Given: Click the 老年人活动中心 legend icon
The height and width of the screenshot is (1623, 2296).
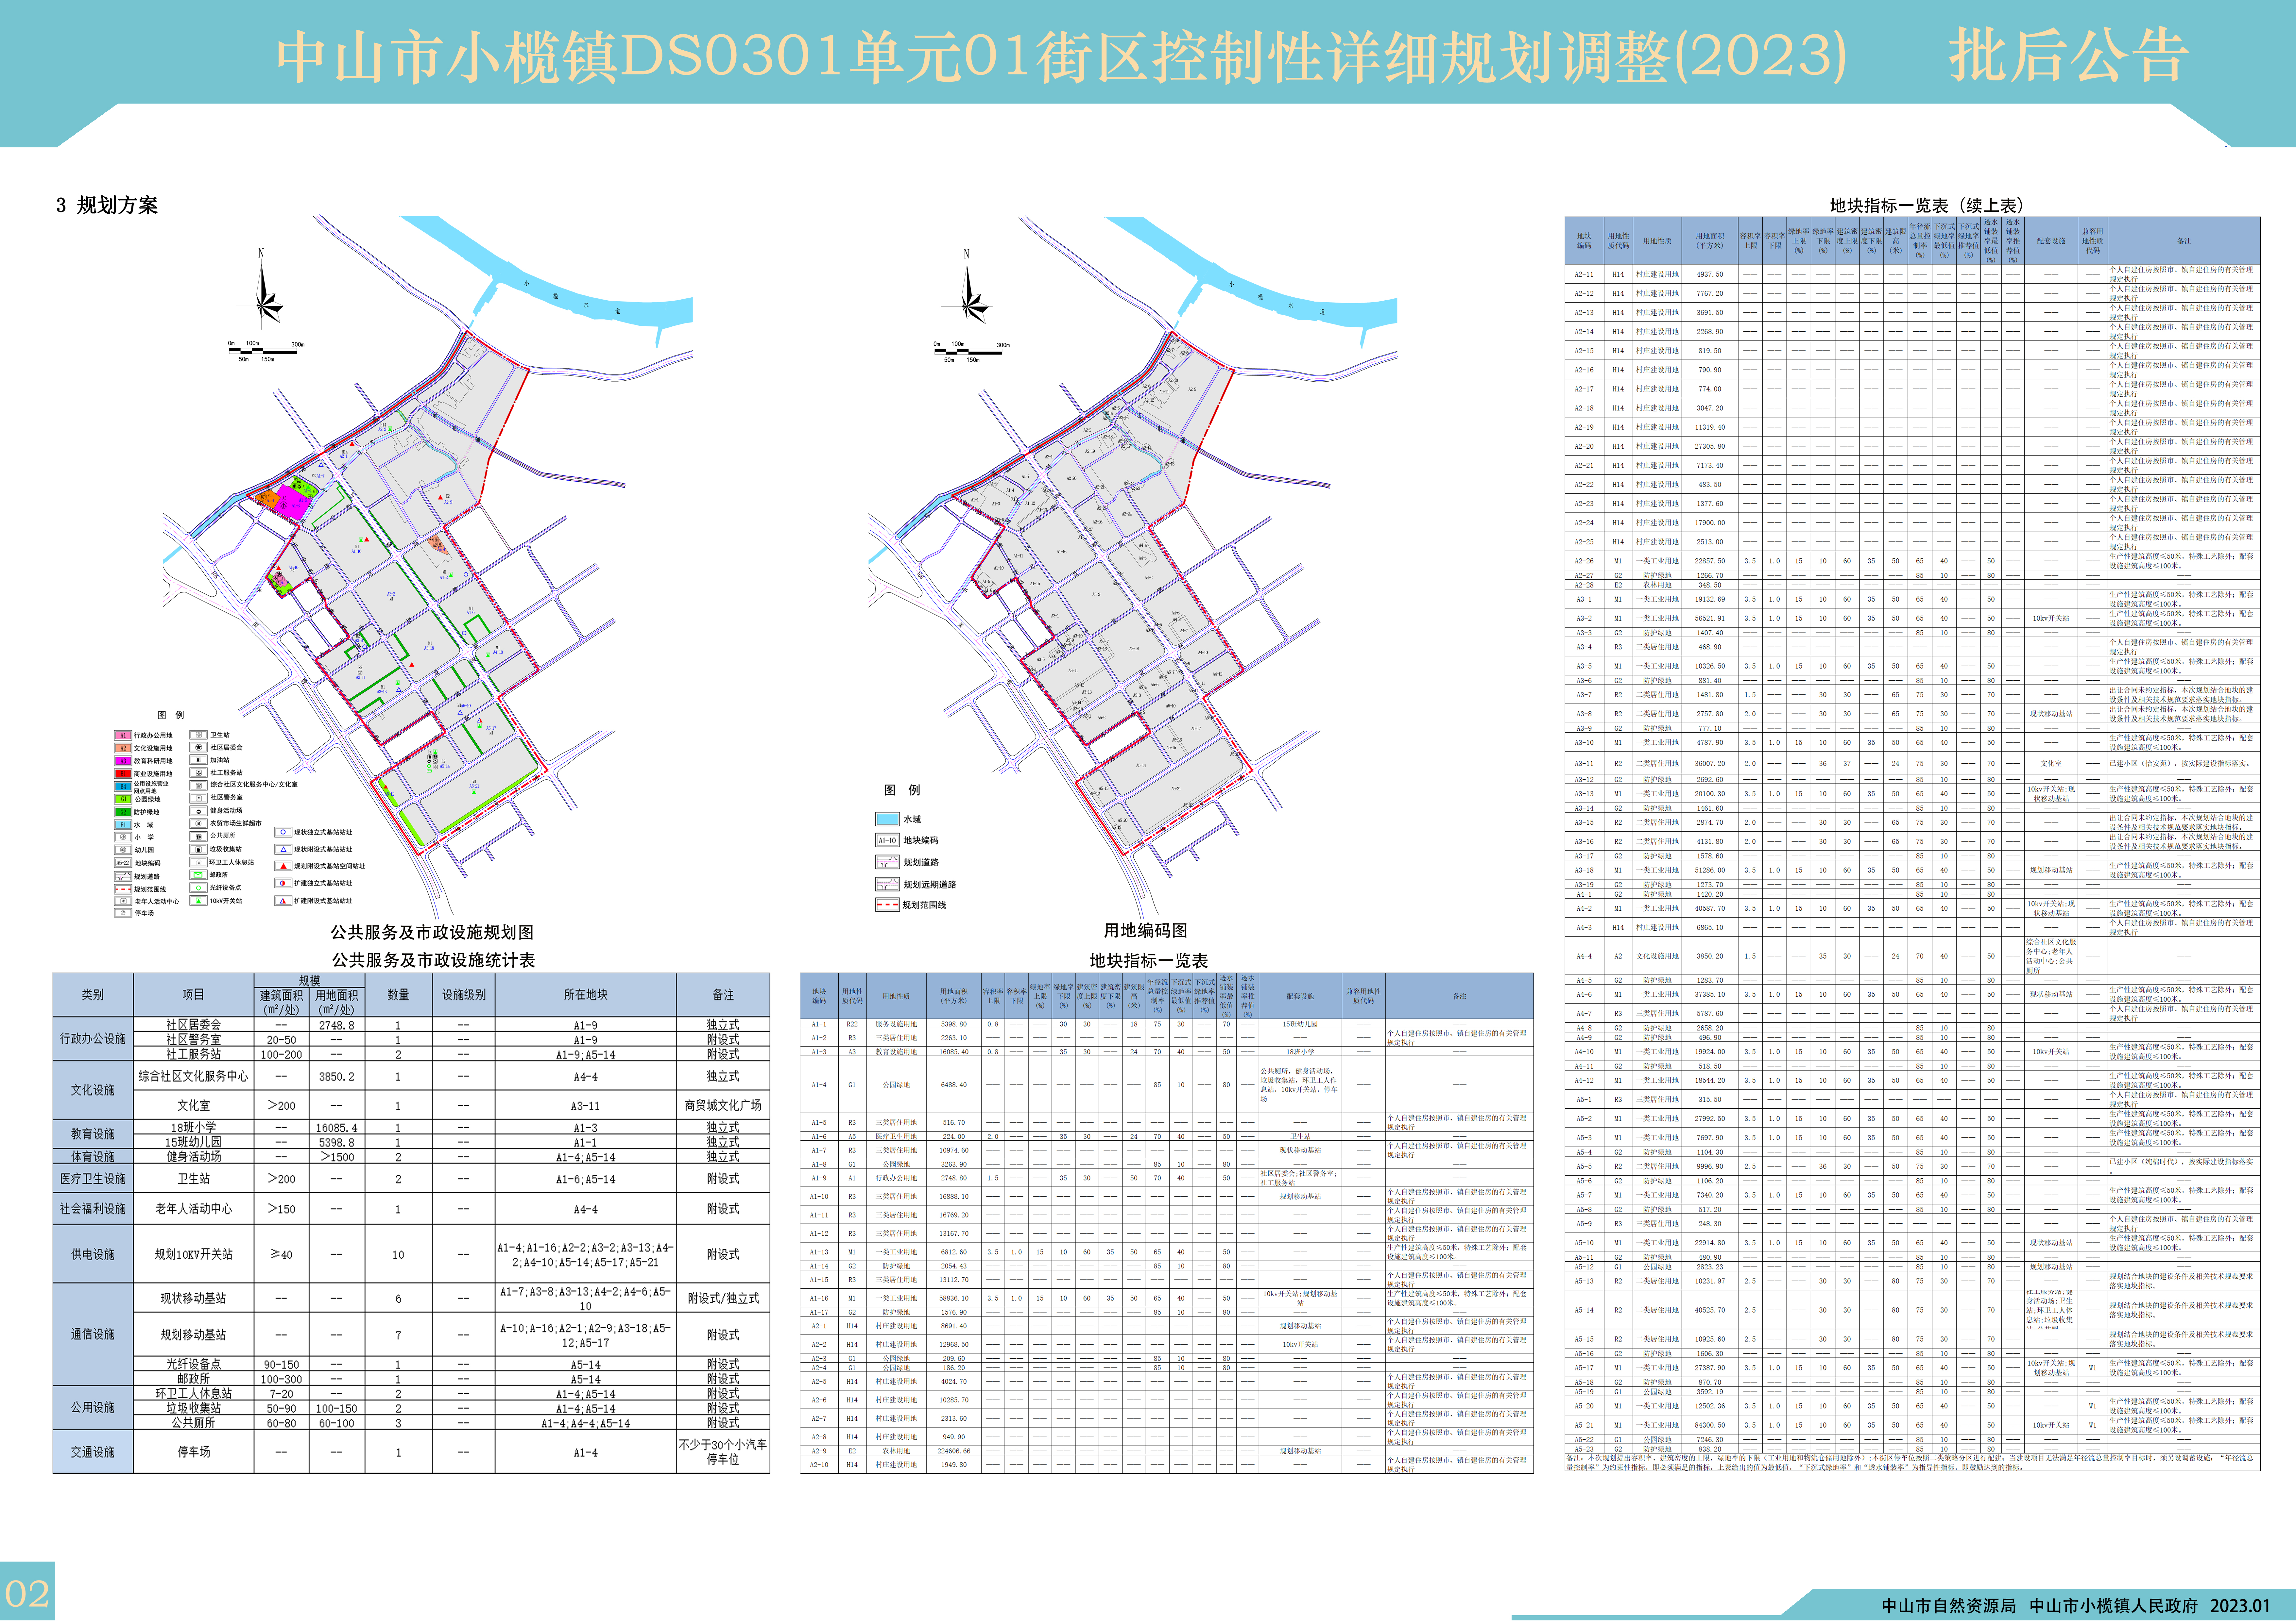Looking at the screenshot, I should (123, 902).
